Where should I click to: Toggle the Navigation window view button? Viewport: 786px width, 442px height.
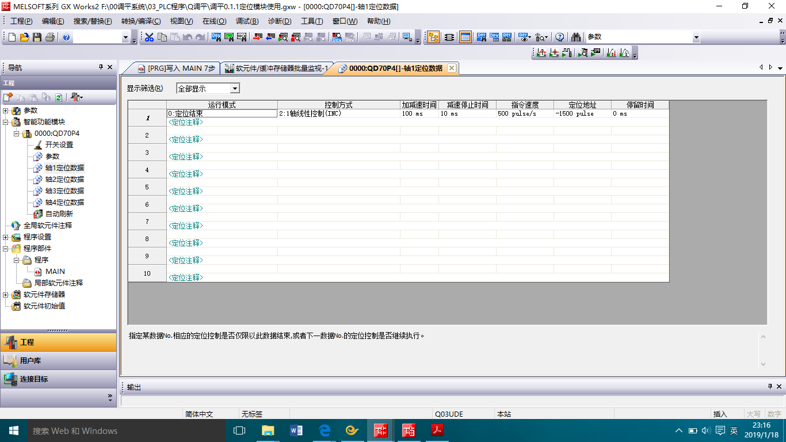click(x=433, y=37)
